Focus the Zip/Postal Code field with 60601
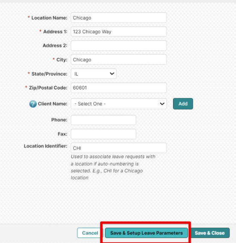Image resolution: width=236 pixels, height=243 pixels. [119, 88]
